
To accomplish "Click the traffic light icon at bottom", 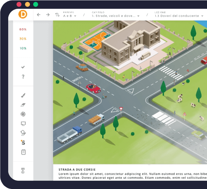I will pos(23,171).
